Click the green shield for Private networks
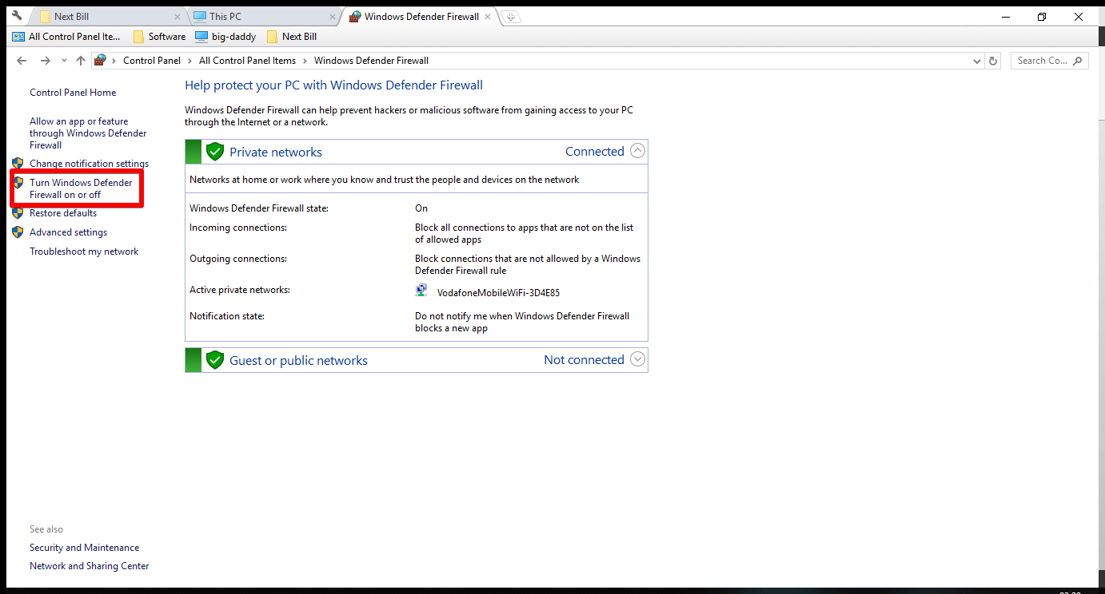The width and height of the screenshot is (1105, 594). pos(215,151)
